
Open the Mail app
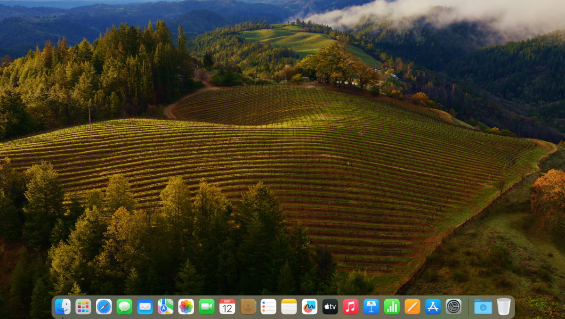click(145, 307)
